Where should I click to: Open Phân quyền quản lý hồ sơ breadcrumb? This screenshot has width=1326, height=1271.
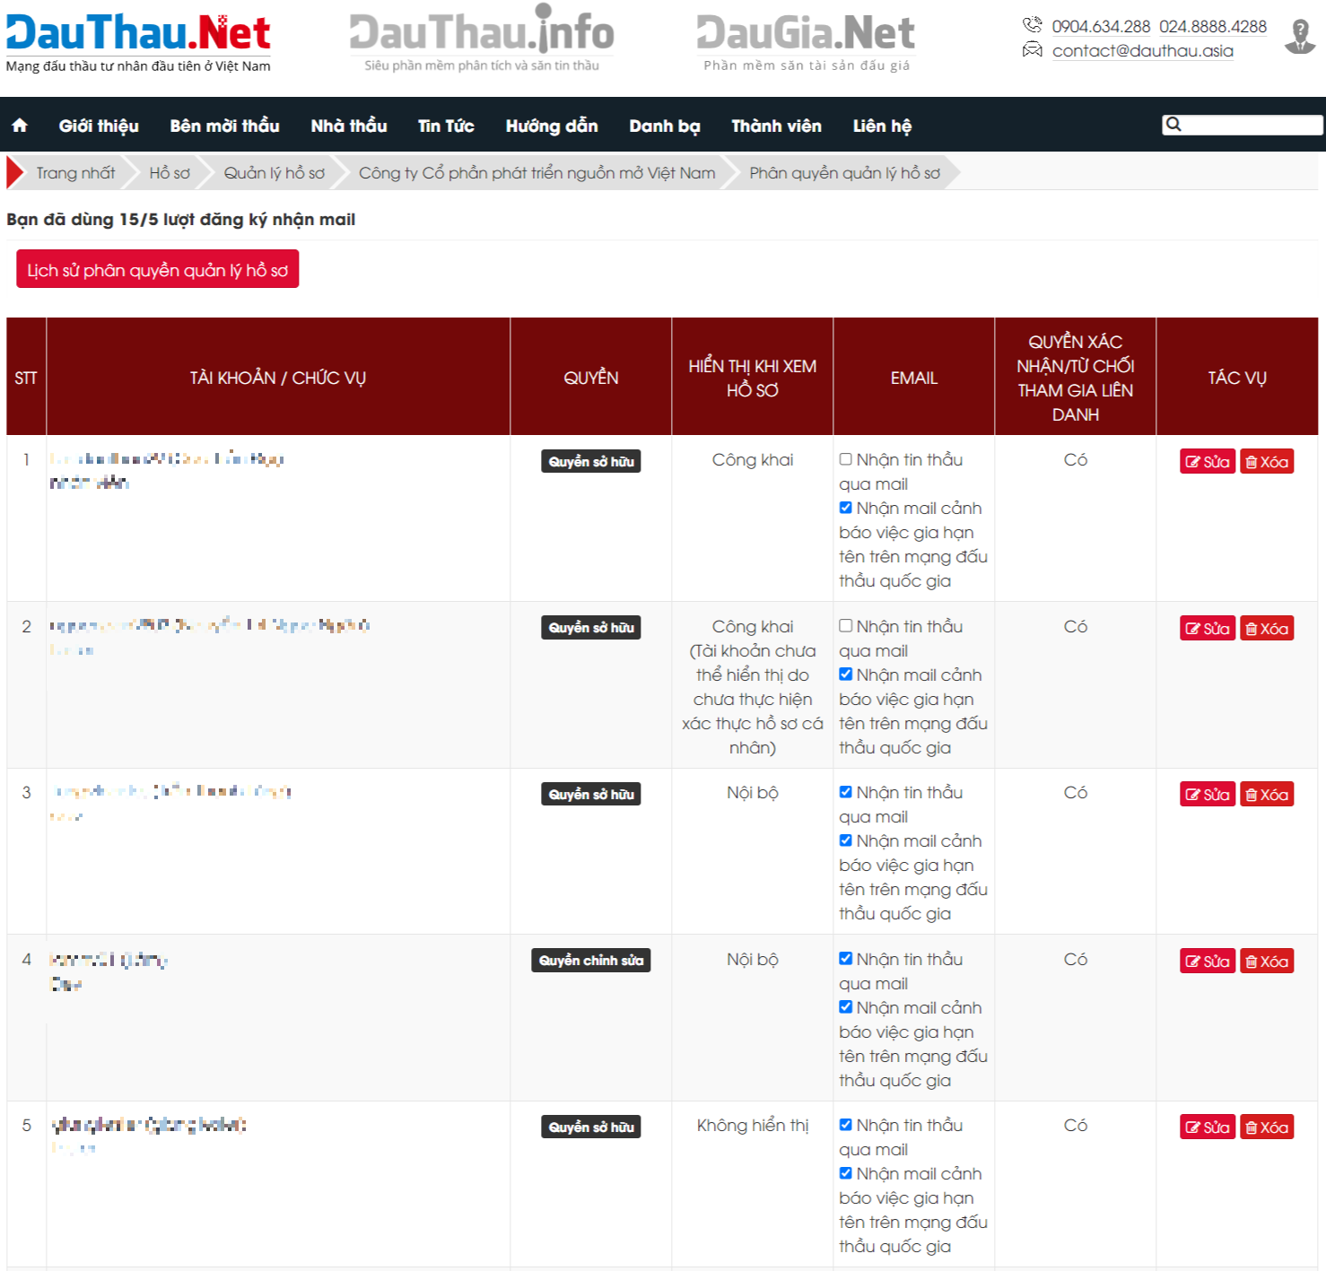(x=845, y=173)
